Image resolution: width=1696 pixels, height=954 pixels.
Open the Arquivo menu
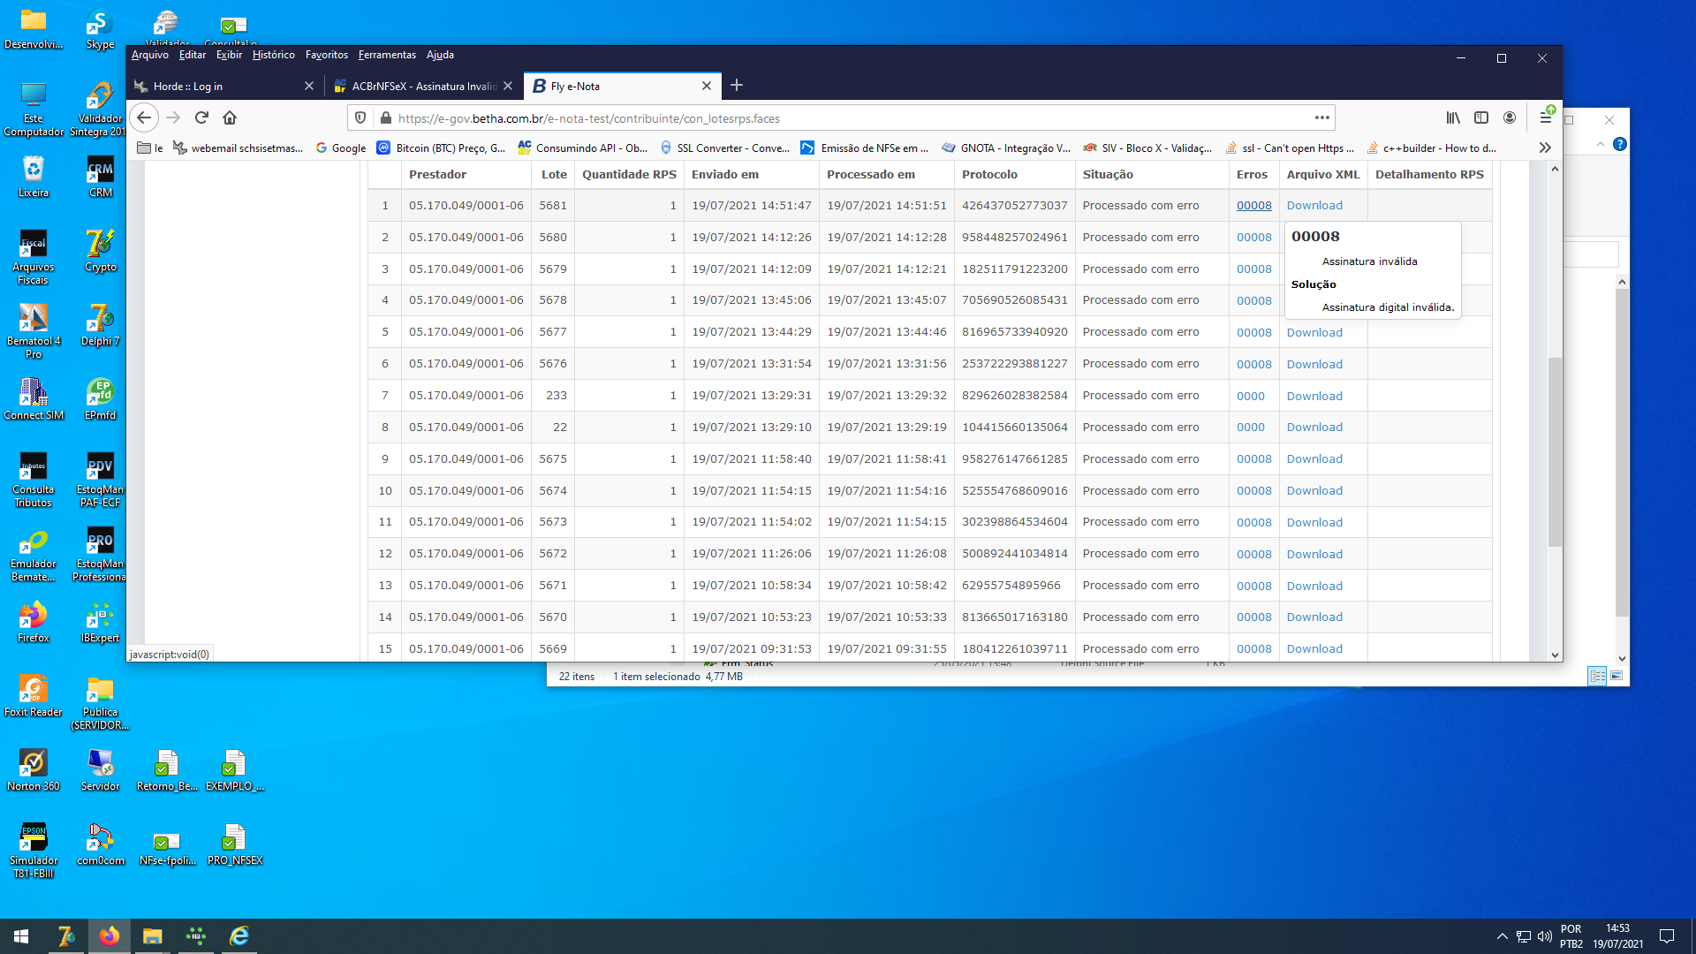[149, 55]
